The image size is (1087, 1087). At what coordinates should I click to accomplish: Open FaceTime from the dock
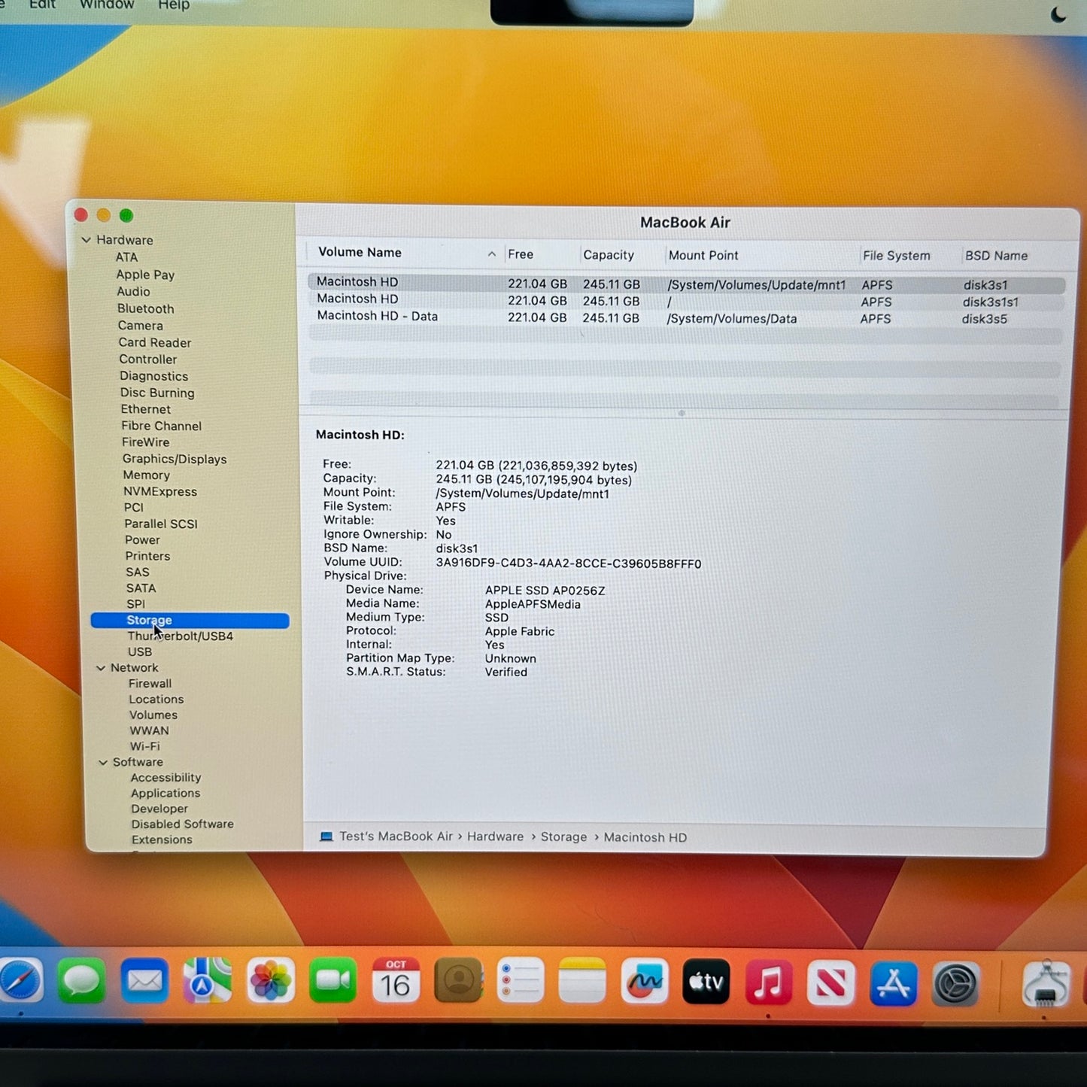click(x=332, y=981)
